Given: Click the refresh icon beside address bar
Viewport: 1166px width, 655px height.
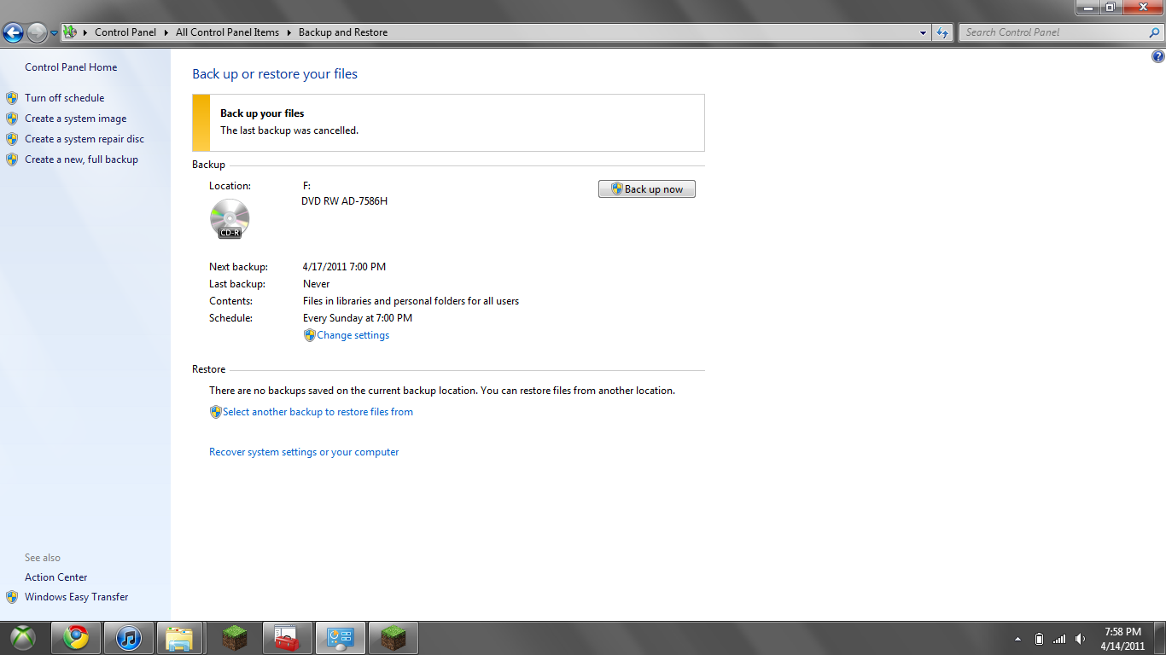Looking at the screenshot, I should tap(942, 32).
